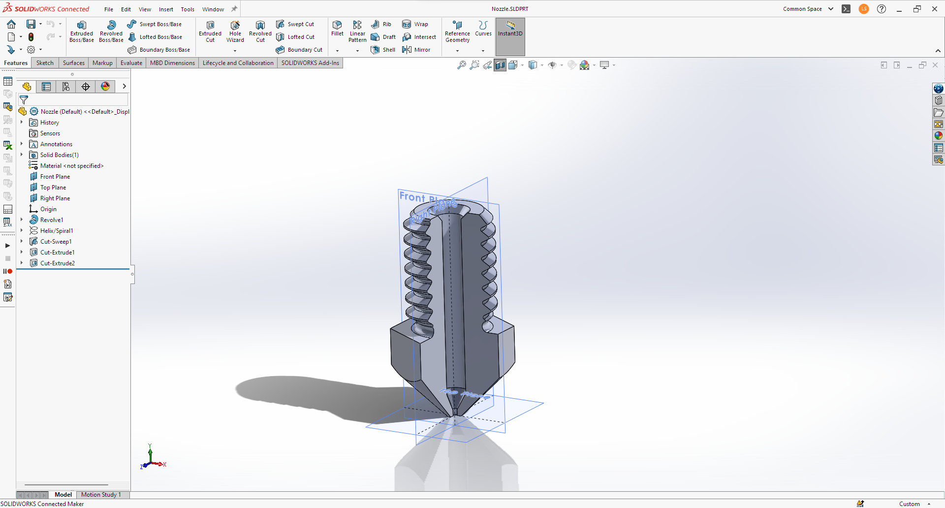Toggle the Hide/Show Items eye icon

click(x=553, y=64)
